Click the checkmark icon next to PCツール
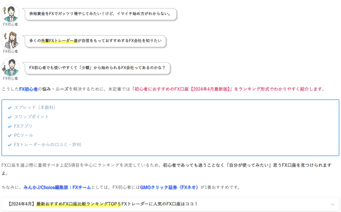341x212 pixels. [9, 135]
